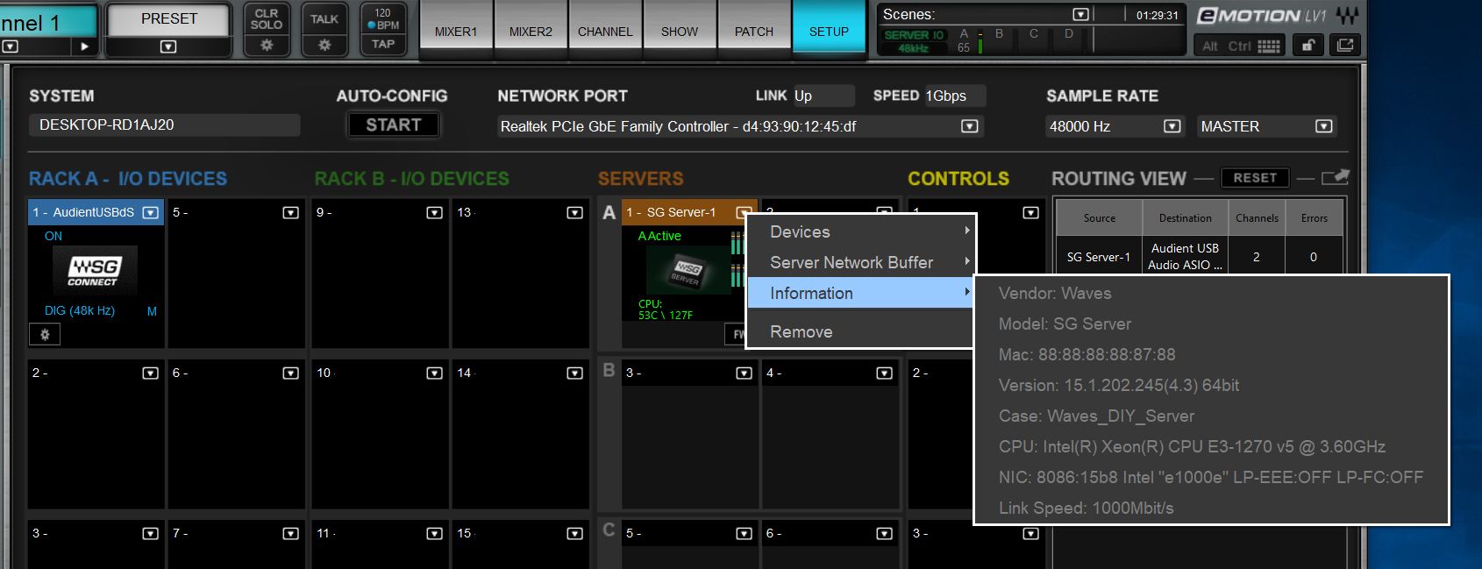The width and height of the screenshot is (1482, 569).
Task: Open Rack A slot 5 dropdown
Action: (290, 212)
